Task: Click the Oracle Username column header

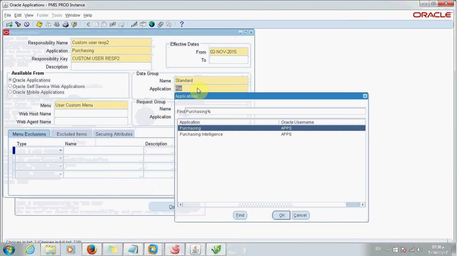Action: 322,122
